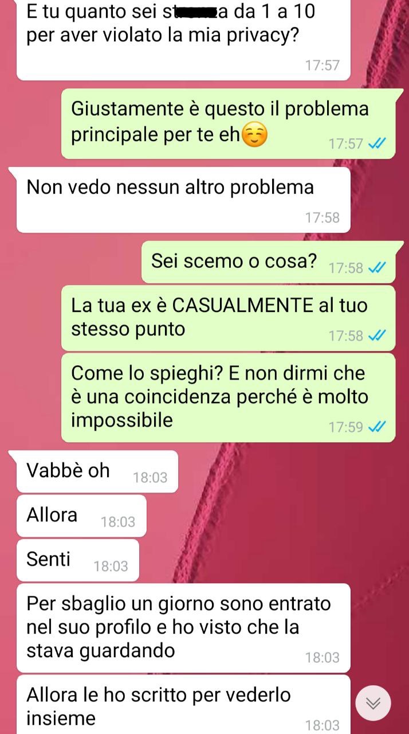Tap message 'Per sbaglio un giorno sono entrato'
Viewport: 409px width, 734px height.
pos(183,628)
